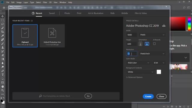This screenshot has width=192, height=108.
Task: Expand Advanced Options
Action: [134, 77]
